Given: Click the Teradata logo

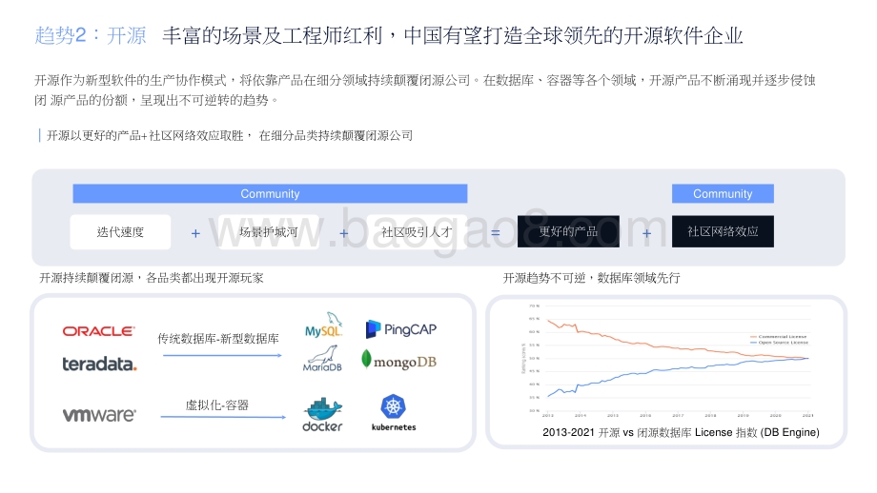Looking at the screenshot, I should [99, 364].
